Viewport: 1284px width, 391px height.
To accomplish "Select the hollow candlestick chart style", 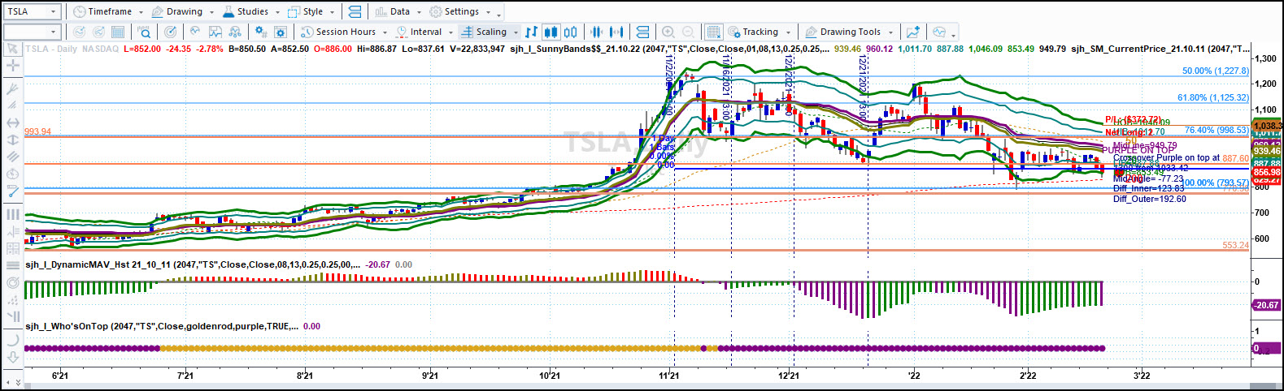I will pyautogui.click(x=571, y=32).
